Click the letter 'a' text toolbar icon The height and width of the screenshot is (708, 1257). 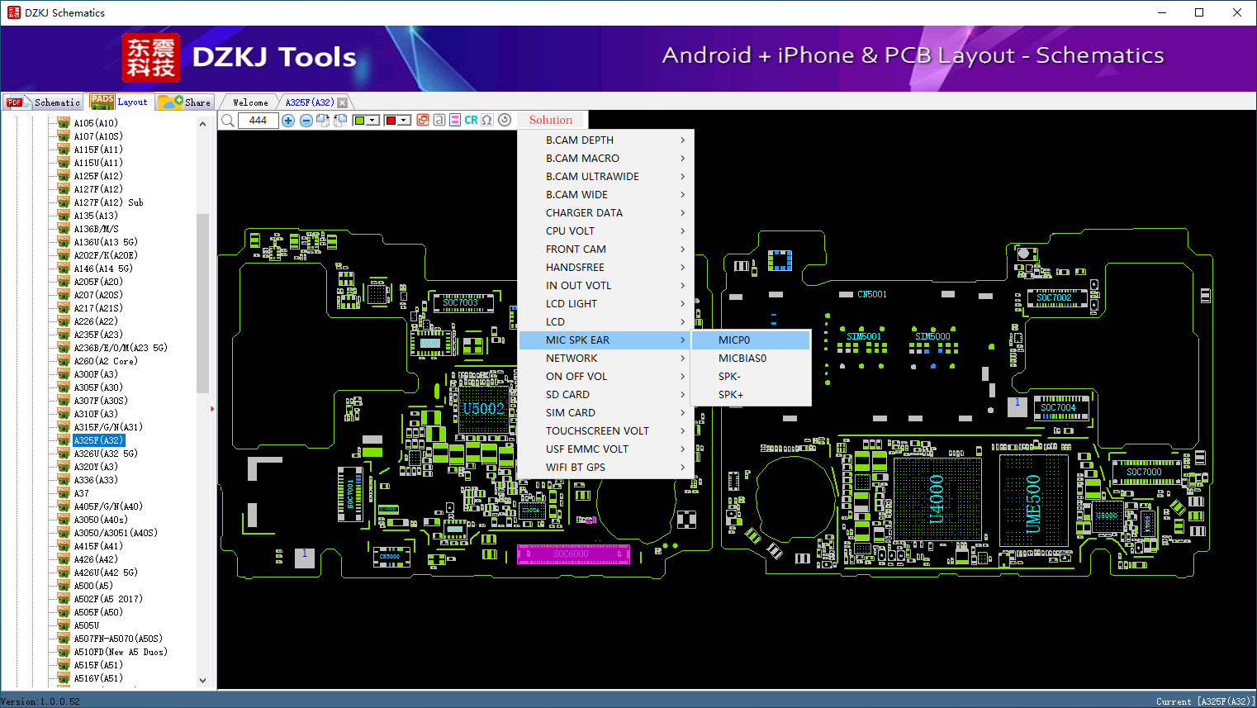pyautogui.click(x=439, y=120)
